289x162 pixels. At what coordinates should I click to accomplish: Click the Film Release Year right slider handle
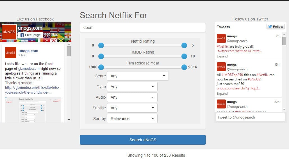tap(184, 67)
